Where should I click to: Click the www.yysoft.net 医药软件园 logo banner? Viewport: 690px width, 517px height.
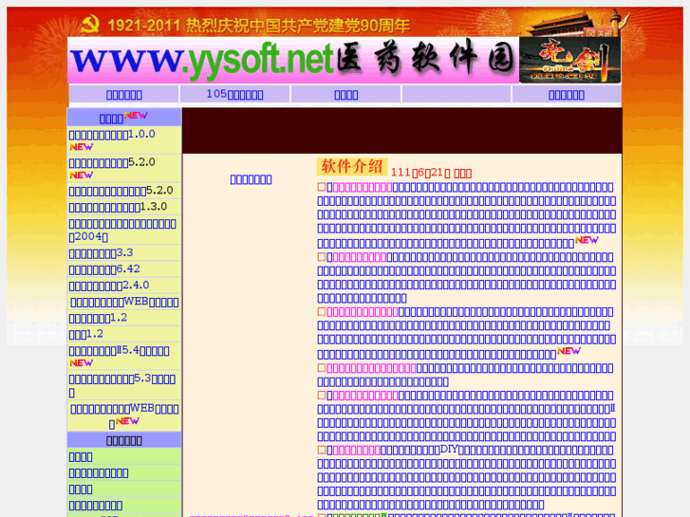[293, 61]
